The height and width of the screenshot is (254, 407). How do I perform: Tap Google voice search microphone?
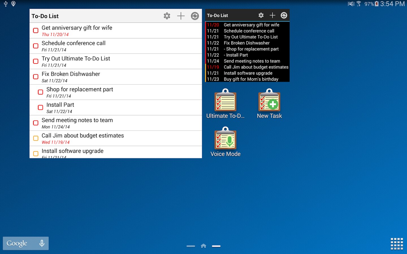[42, 243]
